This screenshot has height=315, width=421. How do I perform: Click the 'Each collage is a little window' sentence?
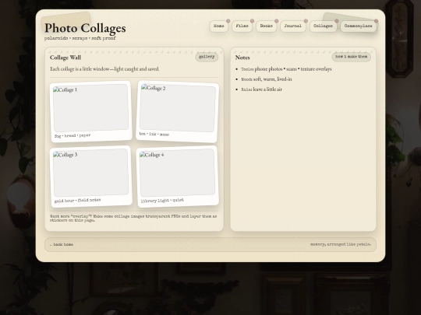coord(104,69)
